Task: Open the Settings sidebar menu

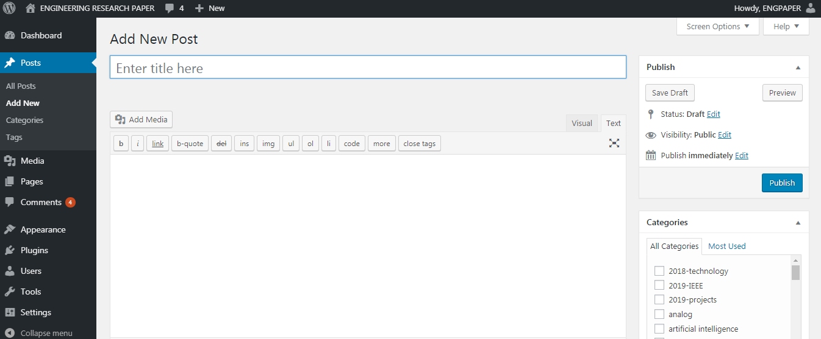Action: 35,312
